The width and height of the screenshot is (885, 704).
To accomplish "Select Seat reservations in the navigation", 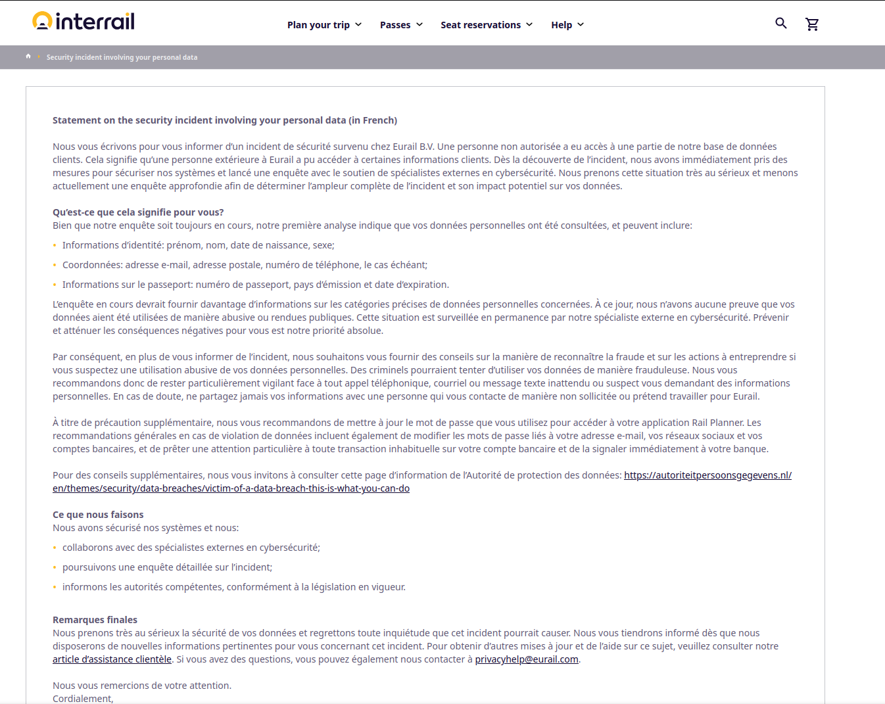I will (480, 25).
